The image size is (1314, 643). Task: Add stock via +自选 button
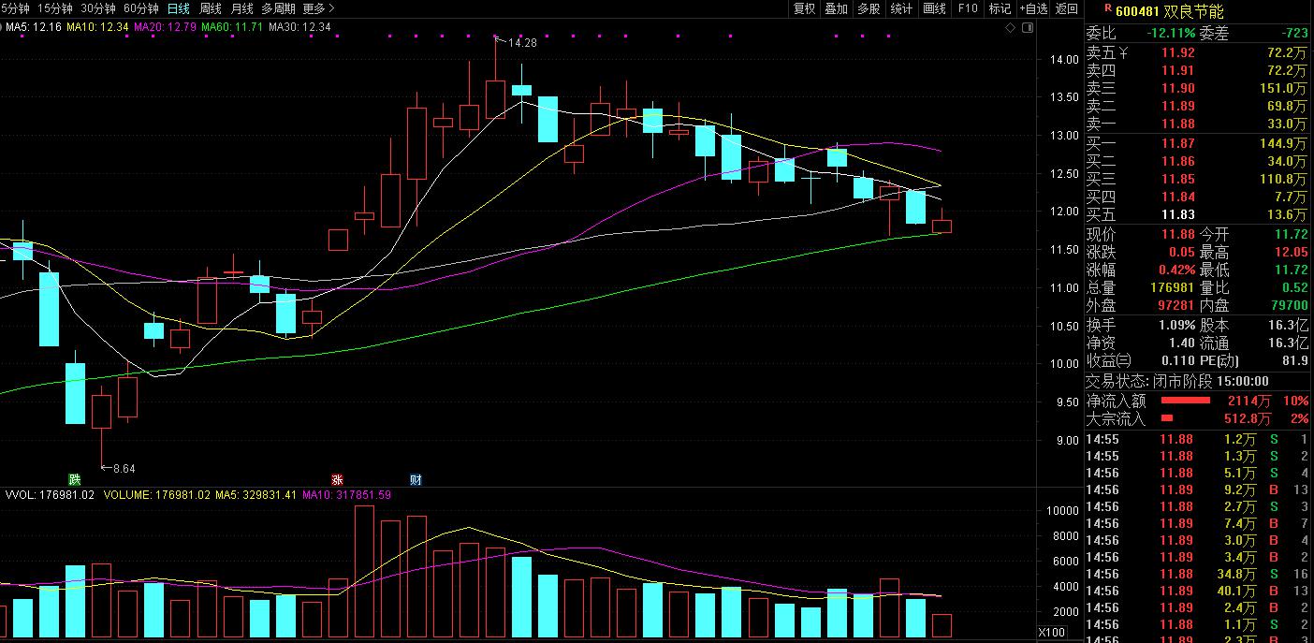(1033, 8)
